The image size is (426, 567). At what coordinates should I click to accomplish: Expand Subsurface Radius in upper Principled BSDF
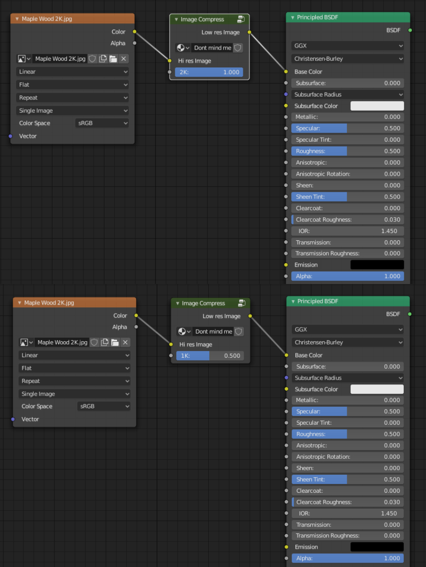347,94
